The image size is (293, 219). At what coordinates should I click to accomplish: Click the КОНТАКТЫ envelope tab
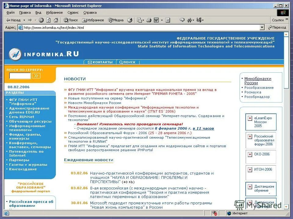pyautogui.click(x=100, y=62)
